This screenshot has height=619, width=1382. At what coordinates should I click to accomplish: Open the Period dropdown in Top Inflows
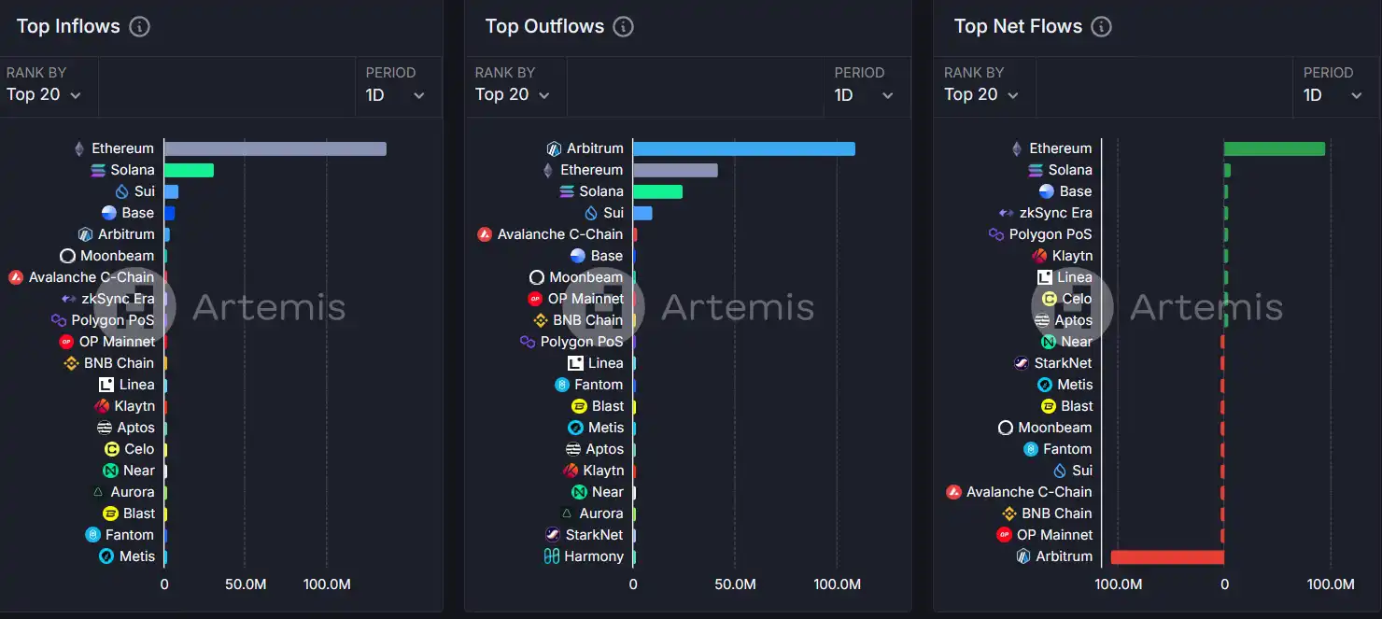[395, 94]
